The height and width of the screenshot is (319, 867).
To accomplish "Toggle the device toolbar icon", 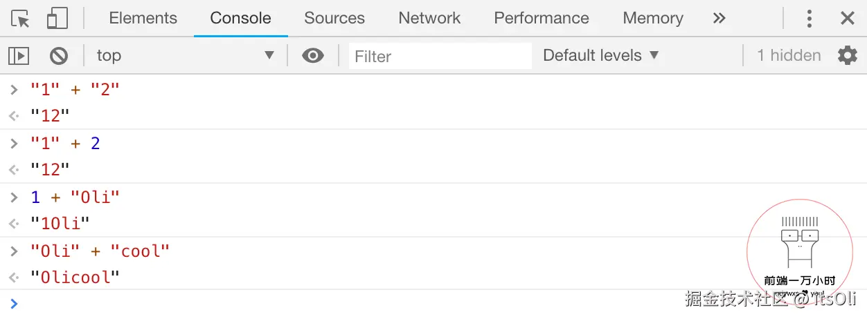I will point(57,19).
